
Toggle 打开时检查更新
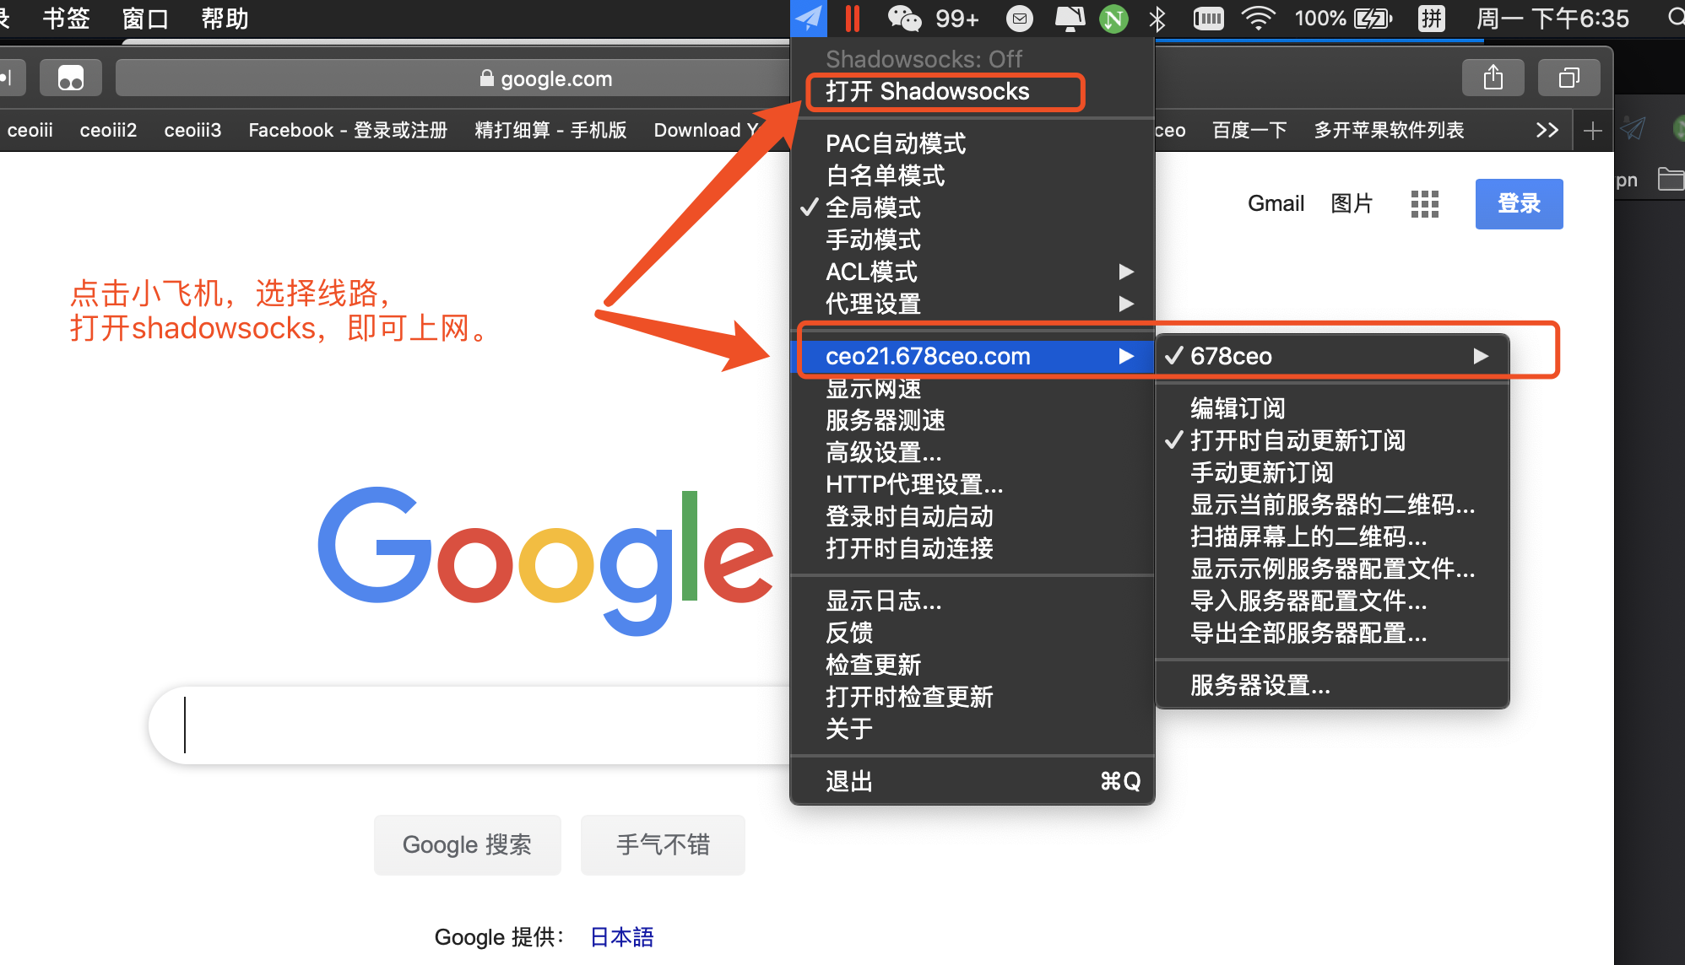pos(973,697)
